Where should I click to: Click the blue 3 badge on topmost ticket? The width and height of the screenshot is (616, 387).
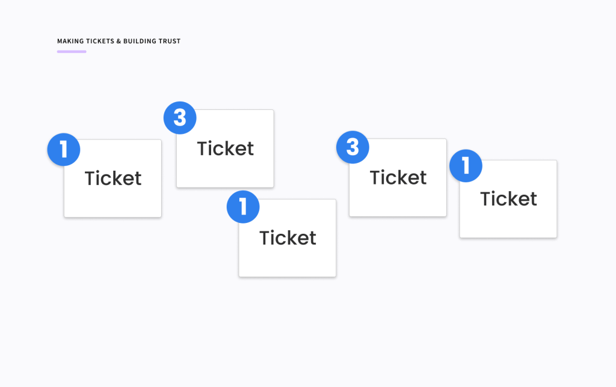(x=180, y=118)
